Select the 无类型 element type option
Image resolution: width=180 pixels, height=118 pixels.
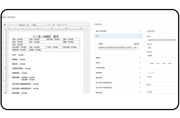152,63
